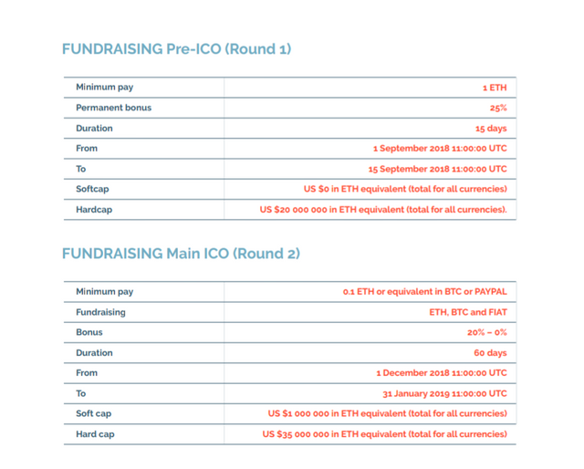The height and width of the screenshot is (469, 584).
Task: Click the FUNDRAISING Main ICO (Round 2) heading
Action: click(x=181, y=253)
